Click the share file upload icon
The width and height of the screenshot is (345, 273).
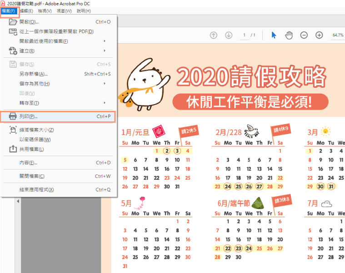[x=13, y=149]
